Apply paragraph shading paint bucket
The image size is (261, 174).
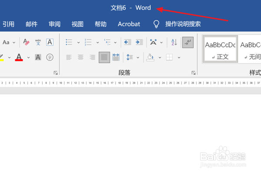151,57
